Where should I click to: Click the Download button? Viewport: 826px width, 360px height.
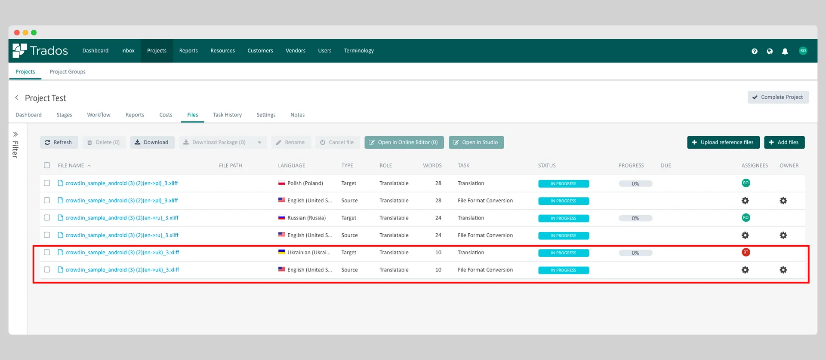click(x=152, y=143)
